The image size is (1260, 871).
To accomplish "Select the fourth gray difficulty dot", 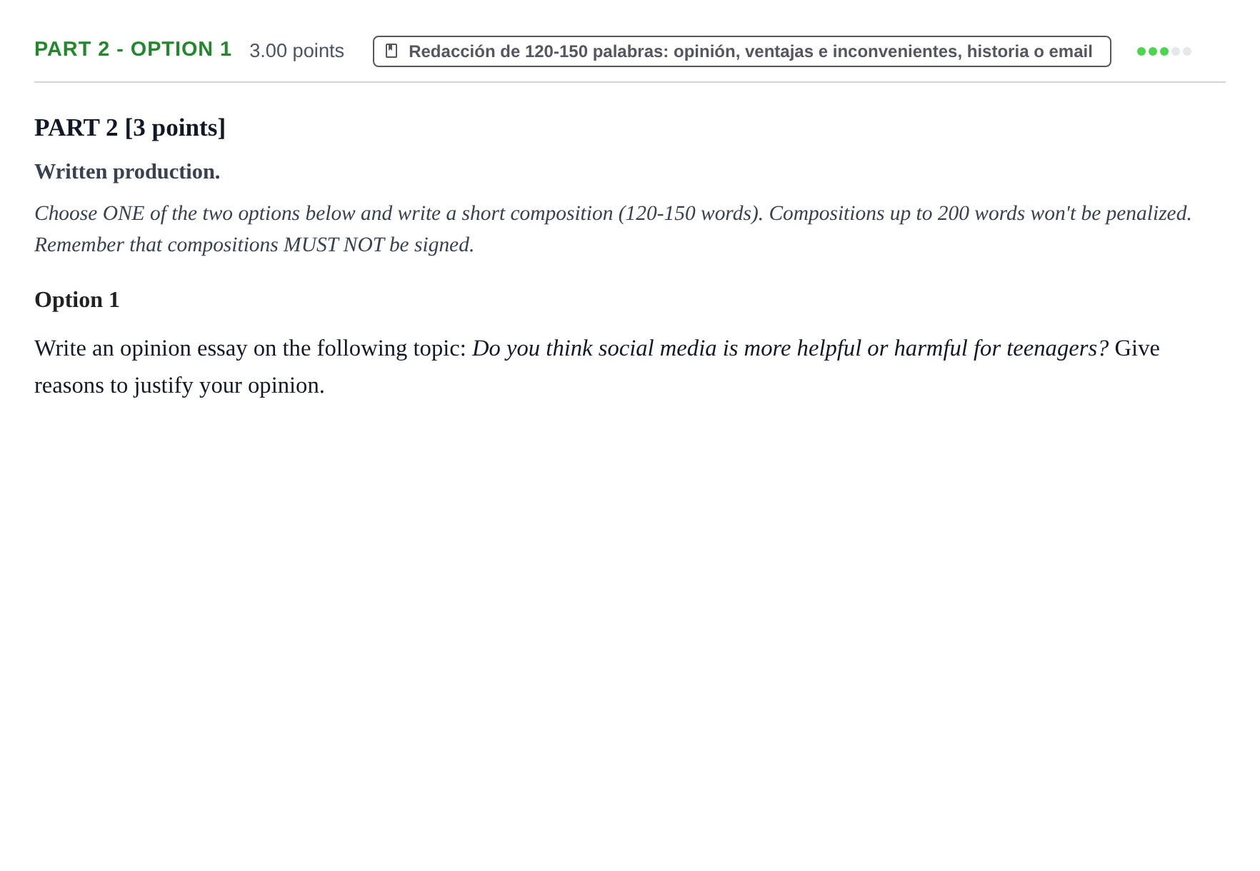I will (x=1176, y=51).
